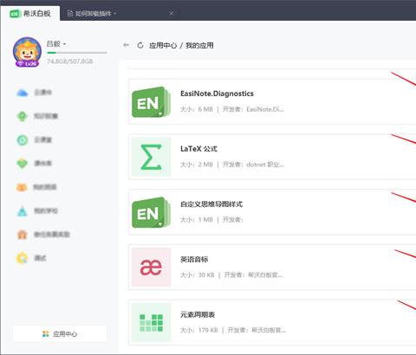Screen dimensions: 416x355
Task: Click the EasiNote.Diagnostics EN app icon
Action: click(x=151, y=102)
